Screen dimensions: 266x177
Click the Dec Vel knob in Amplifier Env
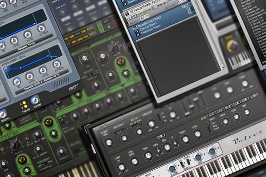(x=43, y=70)
